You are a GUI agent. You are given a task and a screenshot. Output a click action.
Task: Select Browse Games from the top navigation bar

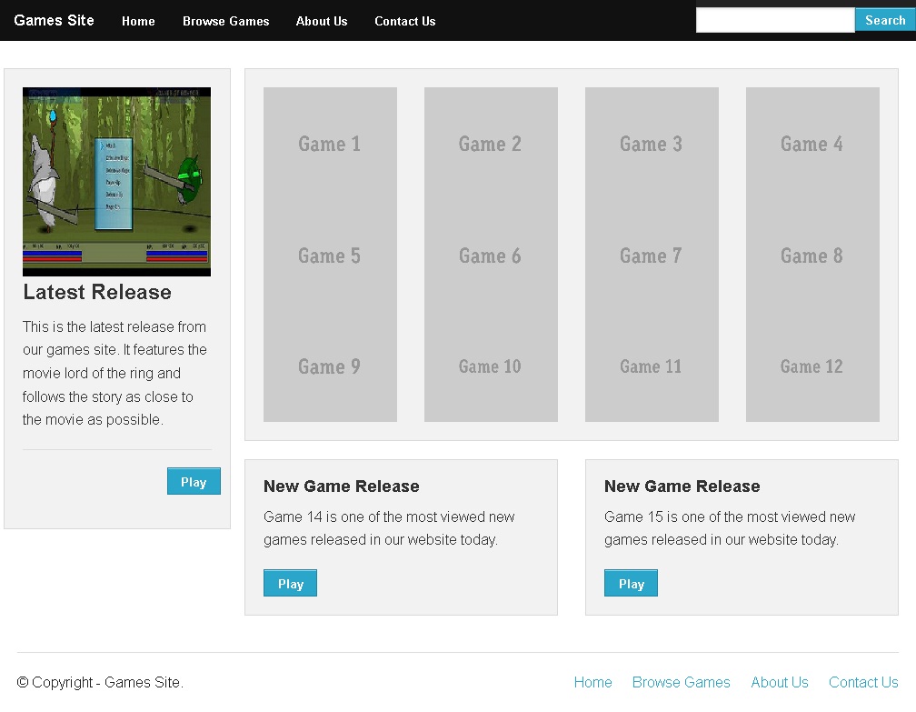tap(225, 20)
